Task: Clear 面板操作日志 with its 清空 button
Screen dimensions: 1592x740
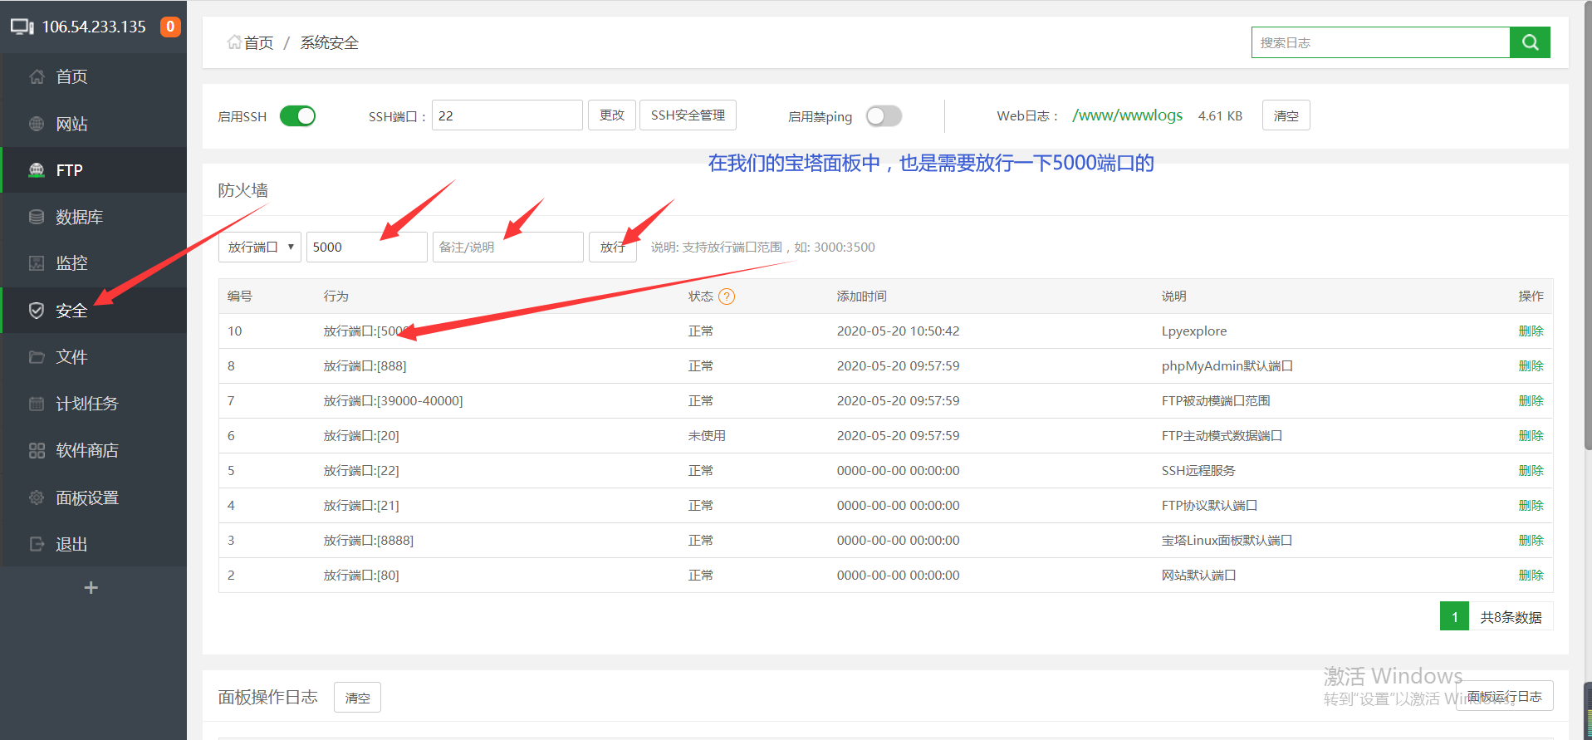Action: click(x=358, y=698)
